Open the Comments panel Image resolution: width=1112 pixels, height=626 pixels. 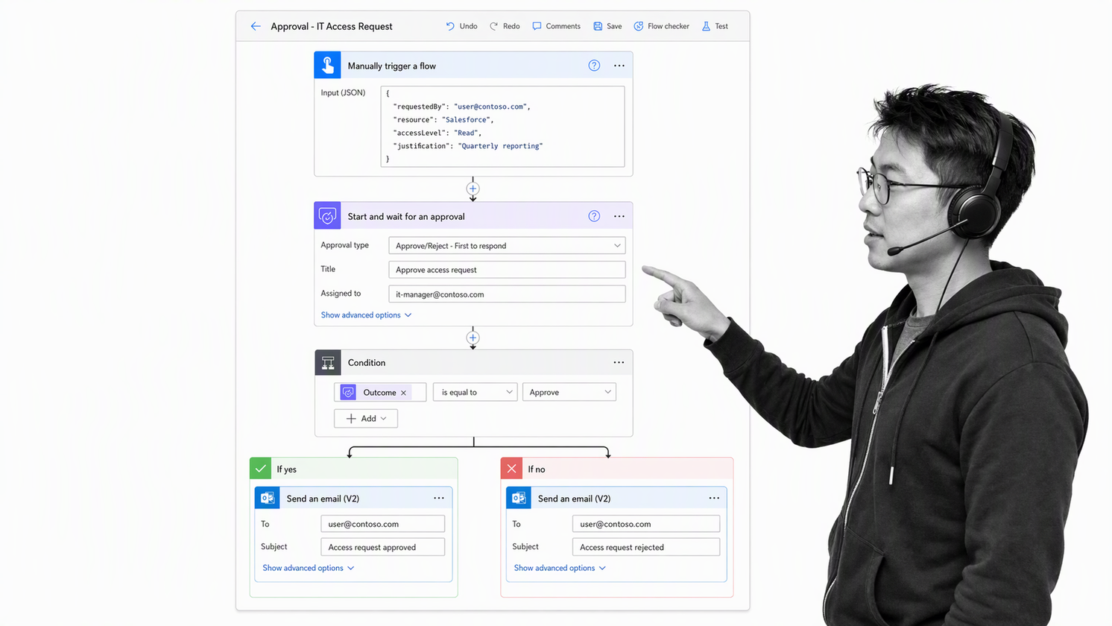coord(556,26)
